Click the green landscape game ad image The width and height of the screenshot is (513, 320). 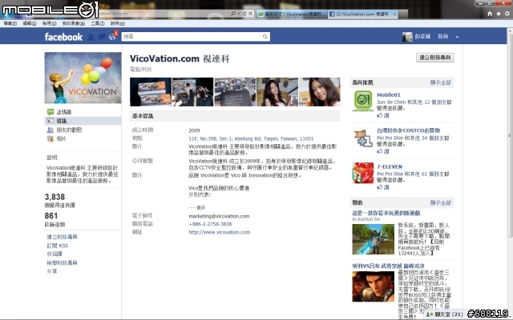tap(374, 239)
